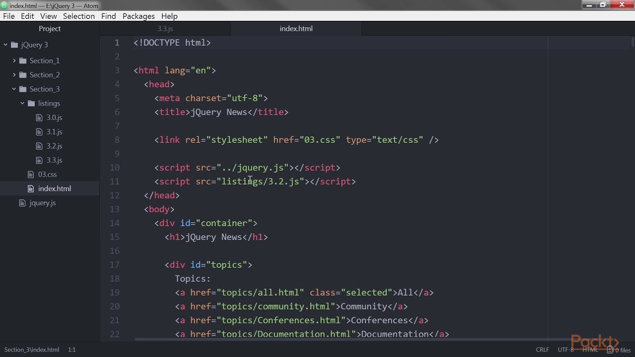Click the 03.css file icon
The height and width of the screenshot is (357, 635).
31,175
